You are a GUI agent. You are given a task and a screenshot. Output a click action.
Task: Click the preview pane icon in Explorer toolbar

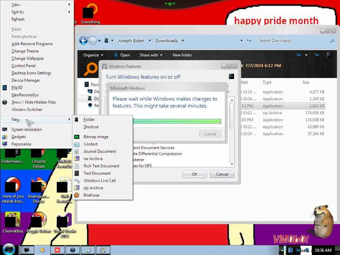click(x=317, y=55)
